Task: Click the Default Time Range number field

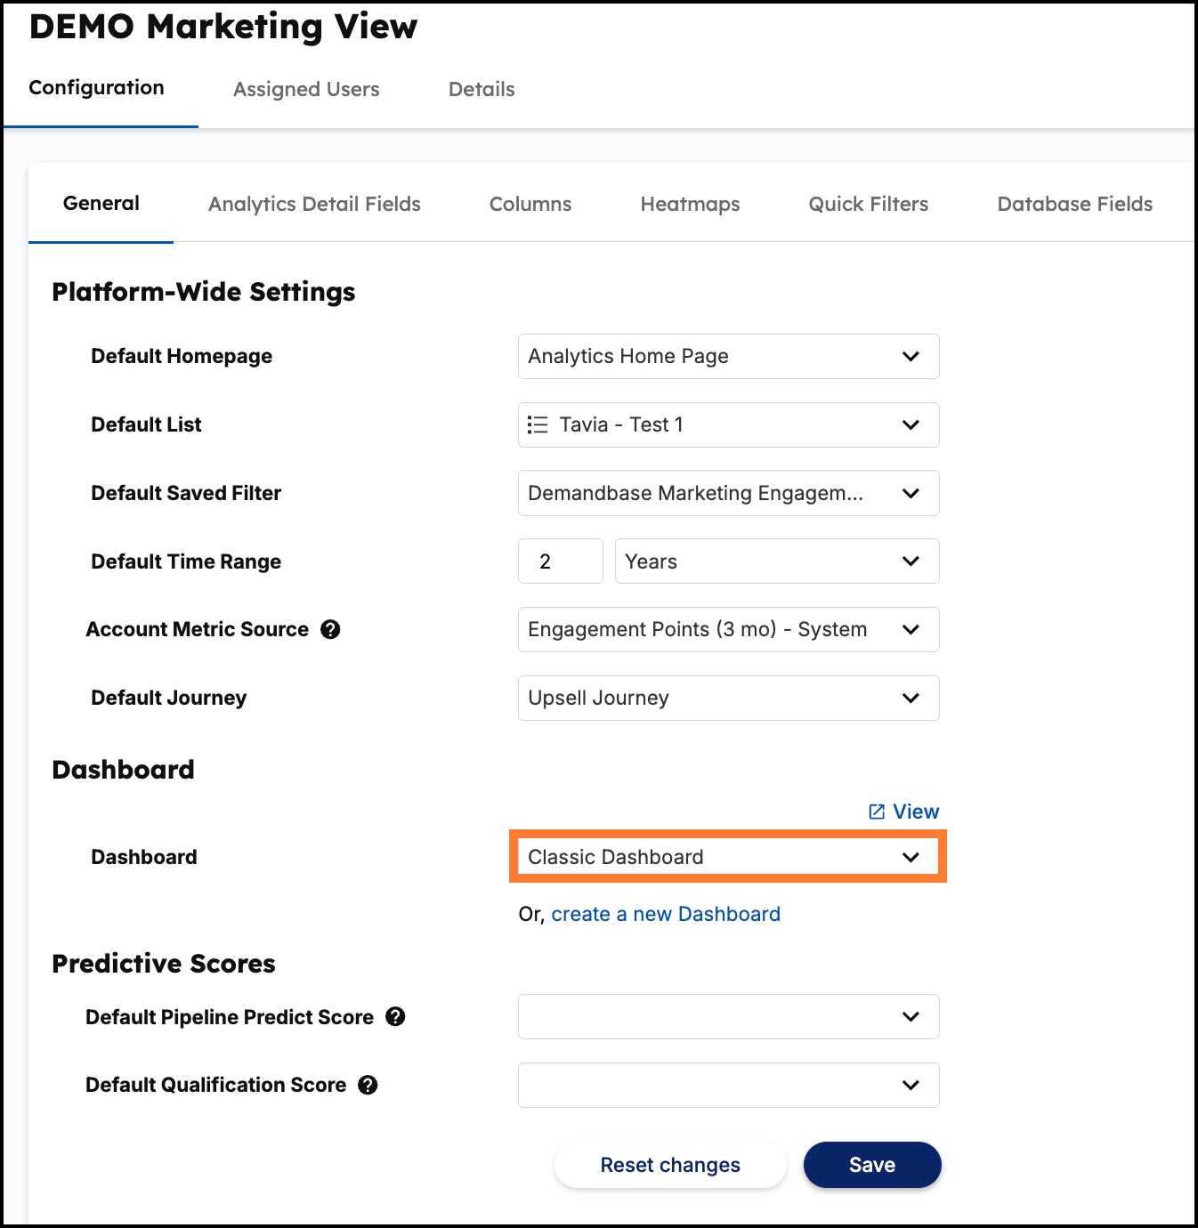Action: [561, 561]
